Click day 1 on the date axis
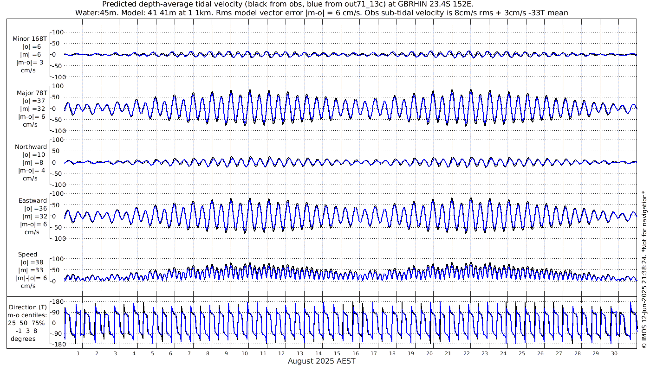The height and width of the screenshot is (371, 650). click(x=78, y=353)
